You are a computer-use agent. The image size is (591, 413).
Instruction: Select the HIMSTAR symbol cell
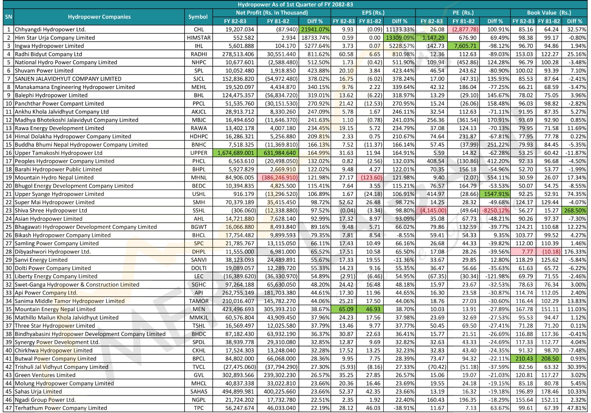click(x=198, y=38)
